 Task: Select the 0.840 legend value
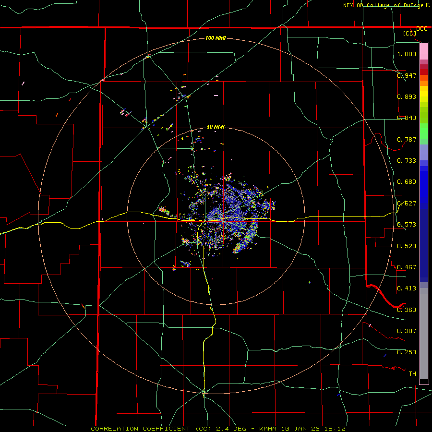[x=407, y=118]
